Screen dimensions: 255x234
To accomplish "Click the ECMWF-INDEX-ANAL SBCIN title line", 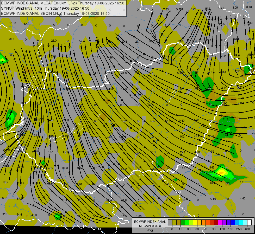I will (55, 14).
